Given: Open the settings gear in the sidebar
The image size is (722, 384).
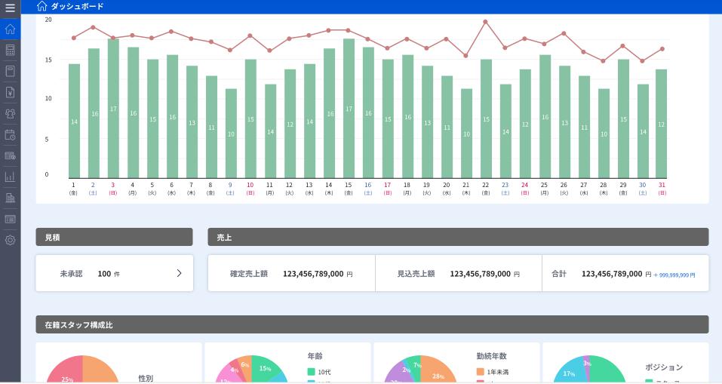Looking at the screenshot, I should tap(10, 240).
